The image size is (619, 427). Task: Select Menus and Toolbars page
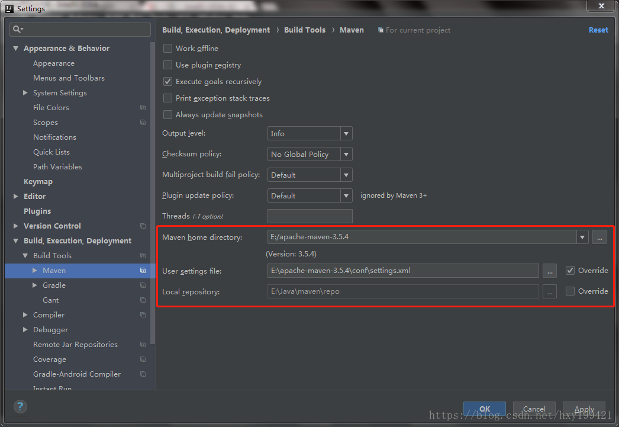pos(69,78)
